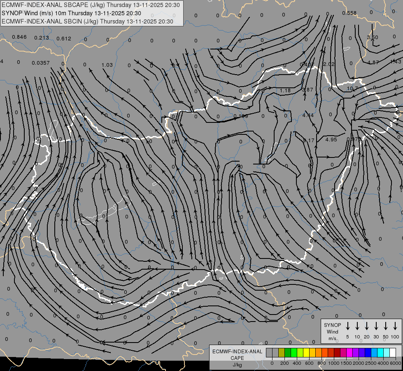403x371 pixels.
Task: Pick the lime green CAPE swatch right of the 400 tick
Action: (x=300, y=353)
